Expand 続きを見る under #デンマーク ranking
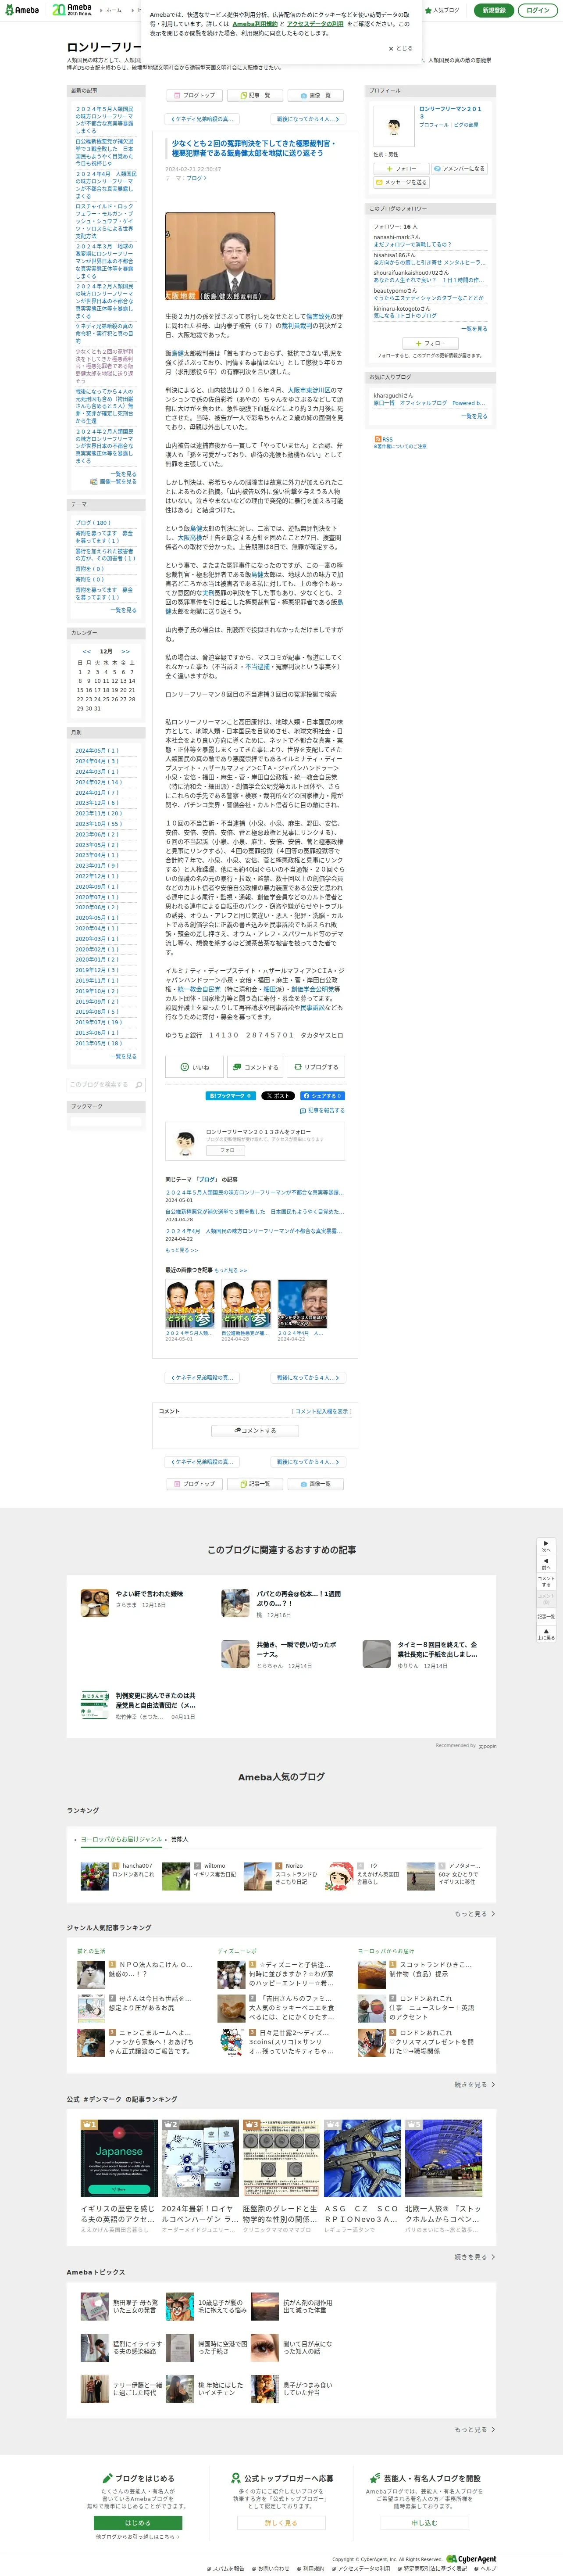The width and height of the screenshot is (563, 2576). coord(475,2256)
